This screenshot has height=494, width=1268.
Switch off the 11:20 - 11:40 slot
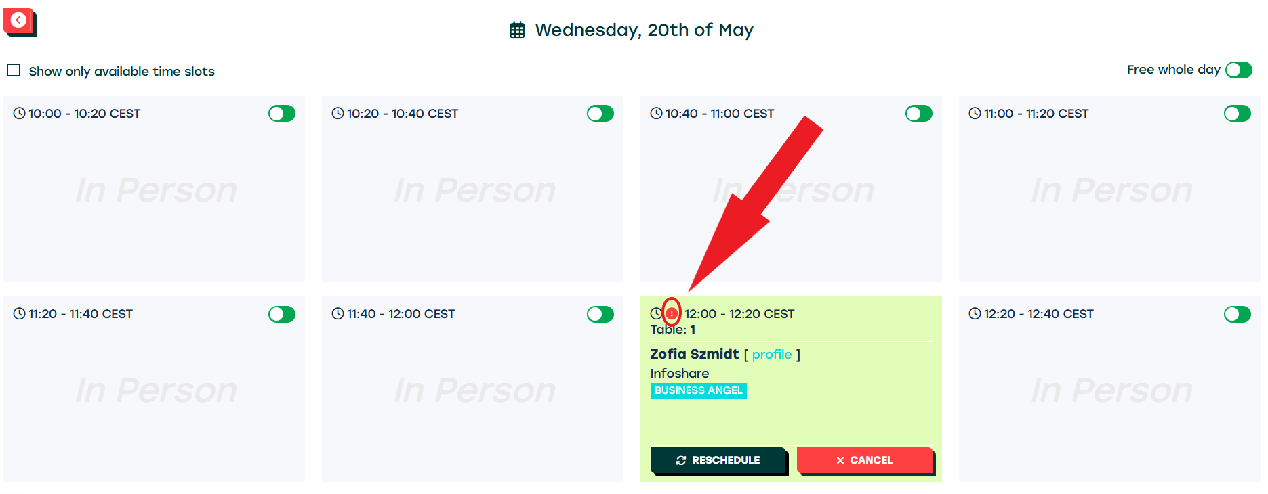[282, 314]
